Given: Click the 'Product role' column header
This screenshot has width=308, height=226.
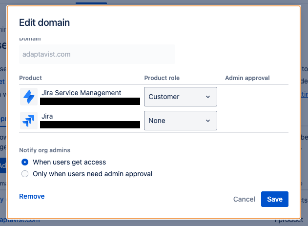Looking at the screenshot, I should (x=162, y=78).
